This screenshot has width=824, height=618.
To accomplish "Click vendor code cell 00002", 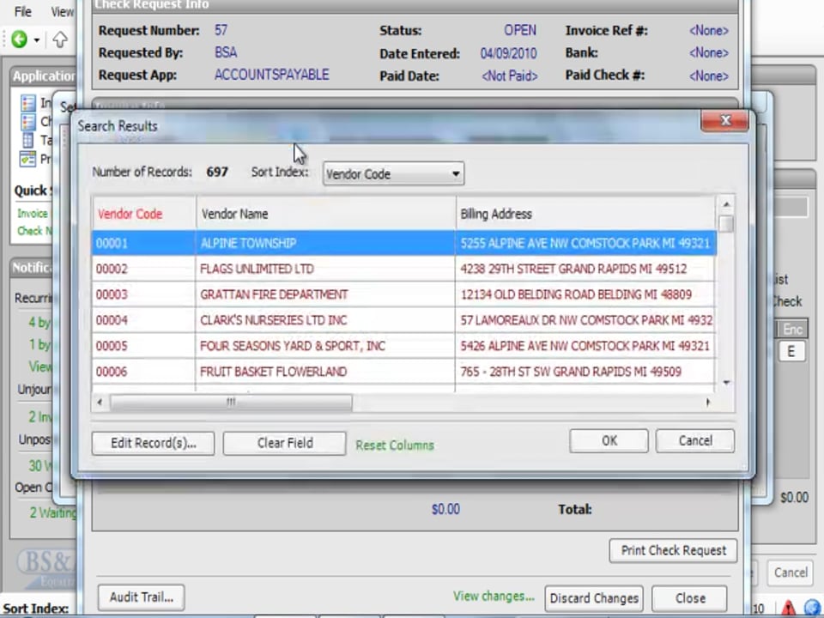I will [x=143, y=269].
